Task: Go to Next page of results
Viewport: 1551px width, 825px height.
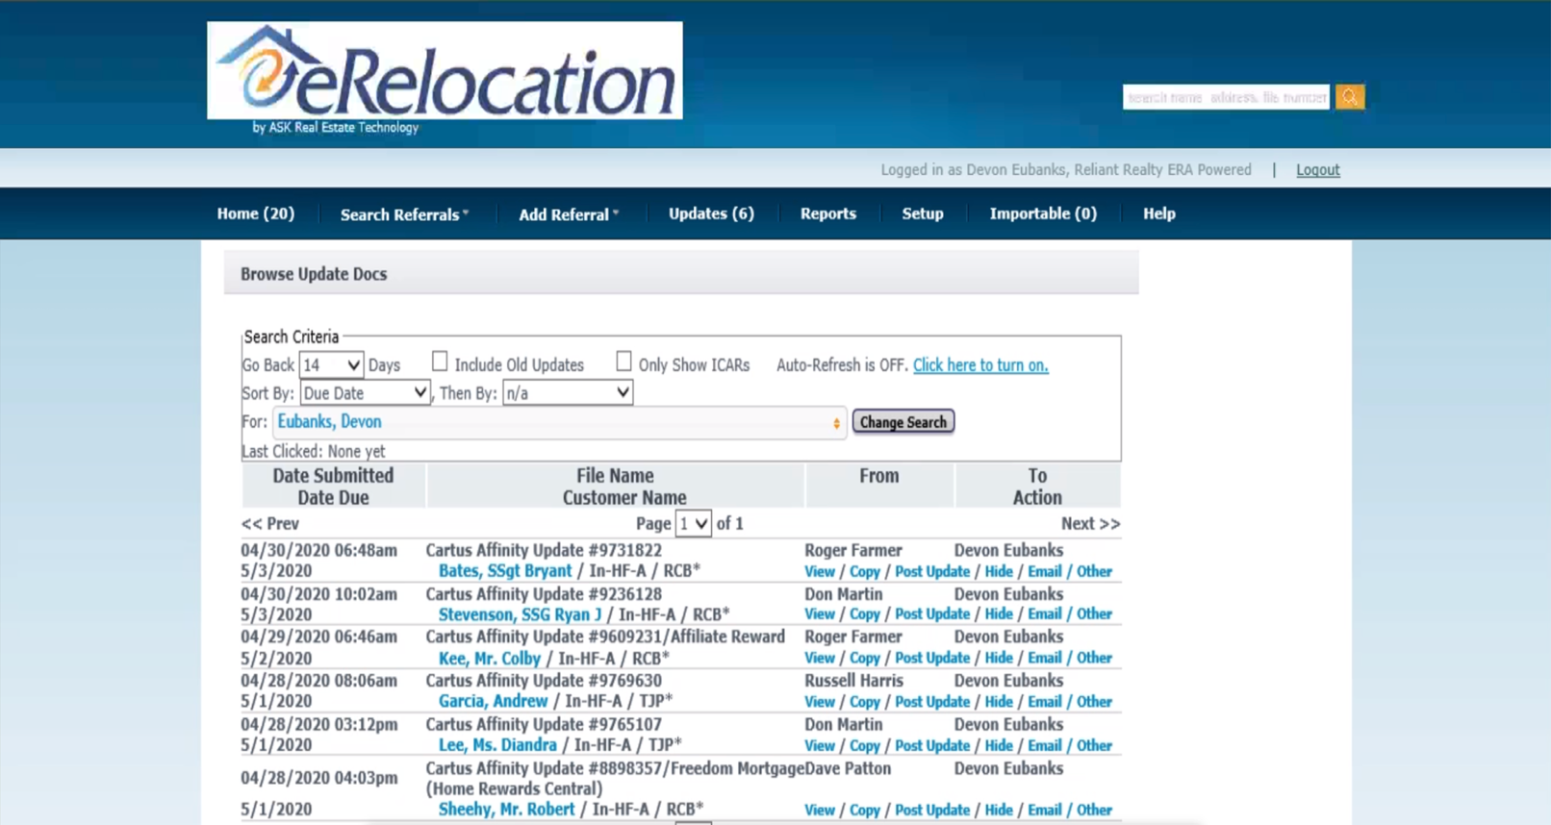Action: (1089, 524)
